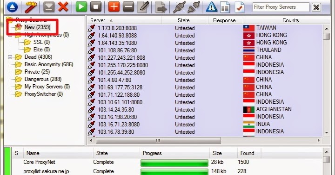Start proxy test with green play button

coord(81,7)
